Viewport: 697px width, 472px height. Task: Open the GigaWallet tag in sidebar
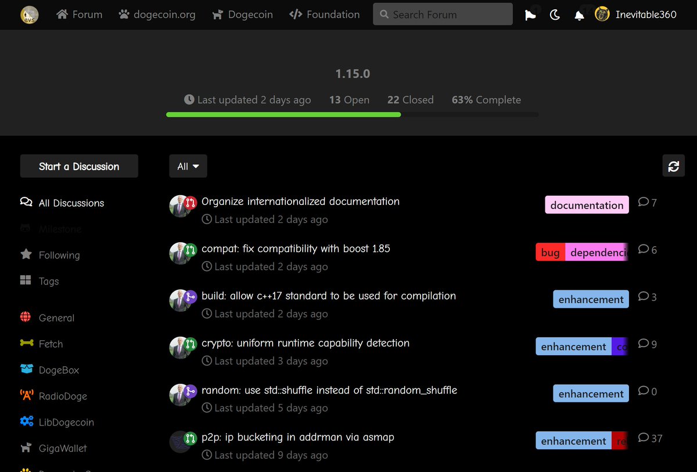[63, 448]
